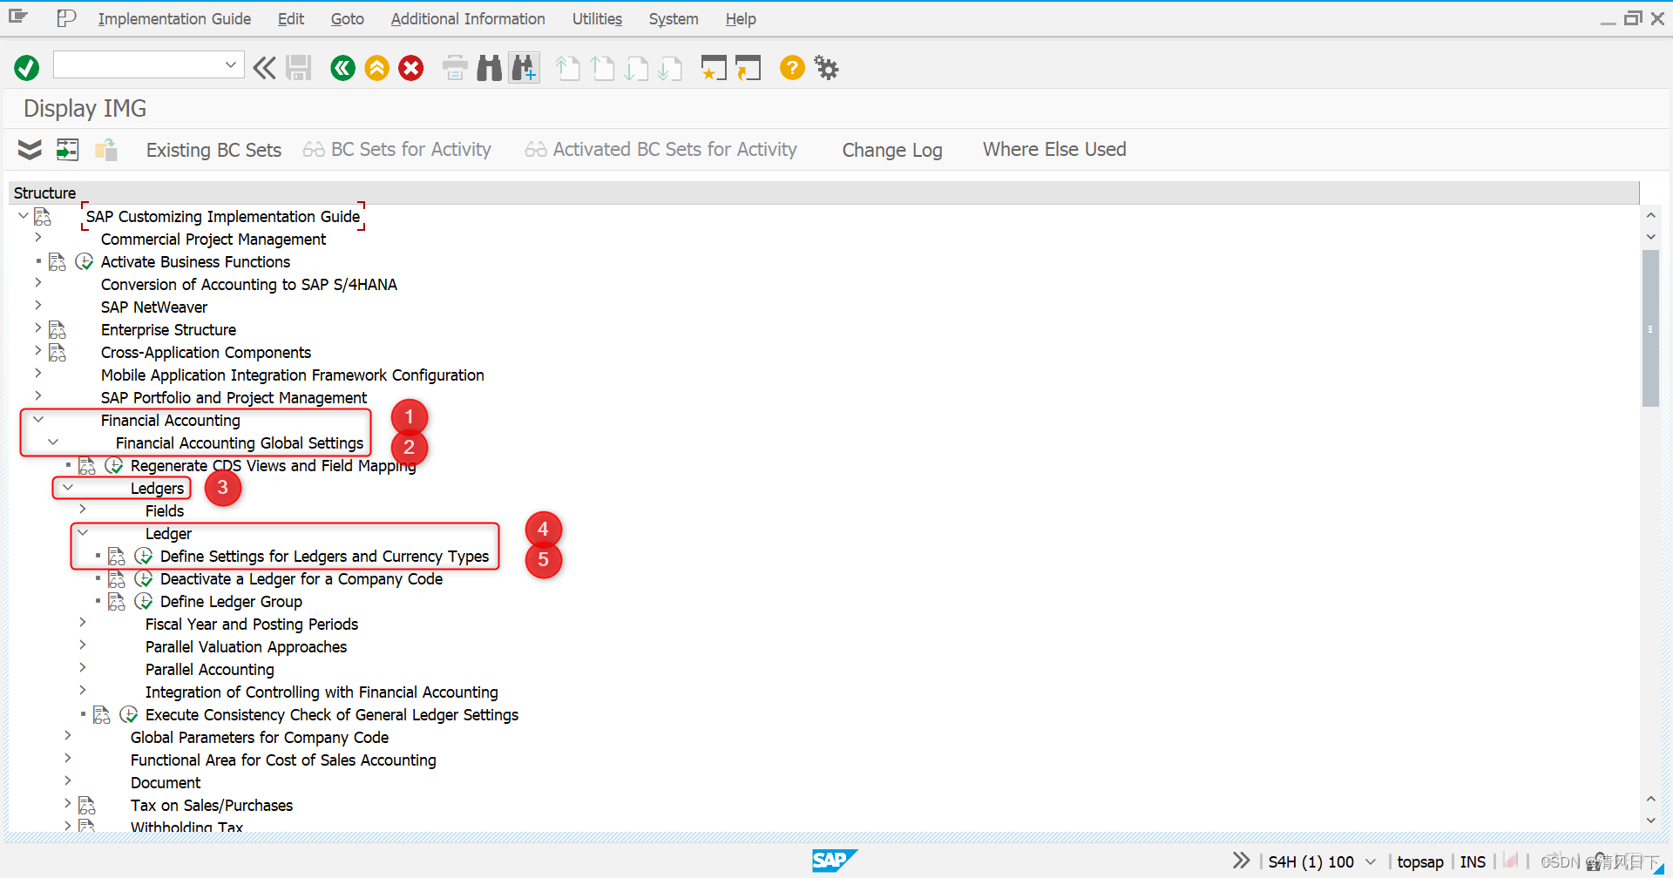Screen dimensions: 1673x878
Task: Click the Next Page icon
Action: (636, 68)
